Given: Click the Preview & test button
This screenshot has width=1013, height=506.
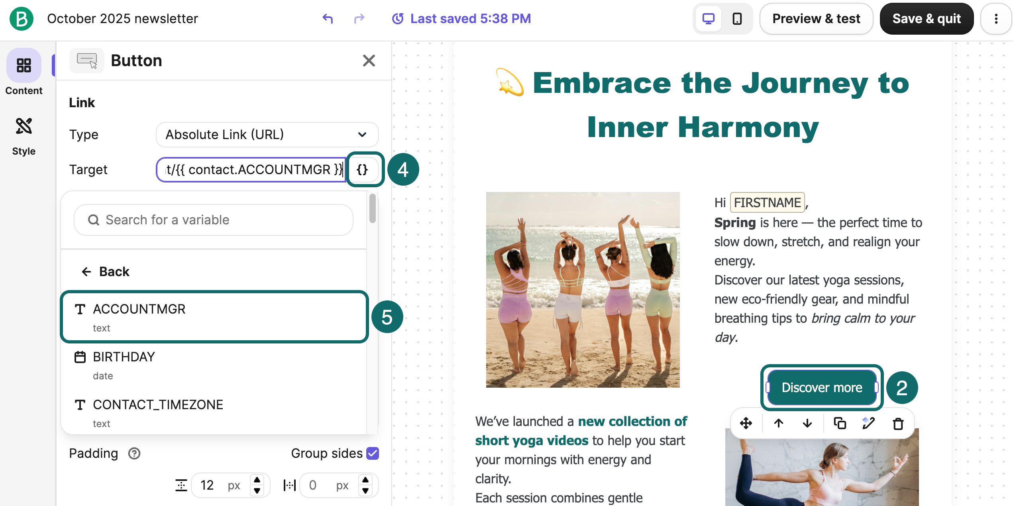Looking at the screenshot, I should coord(816,18).
